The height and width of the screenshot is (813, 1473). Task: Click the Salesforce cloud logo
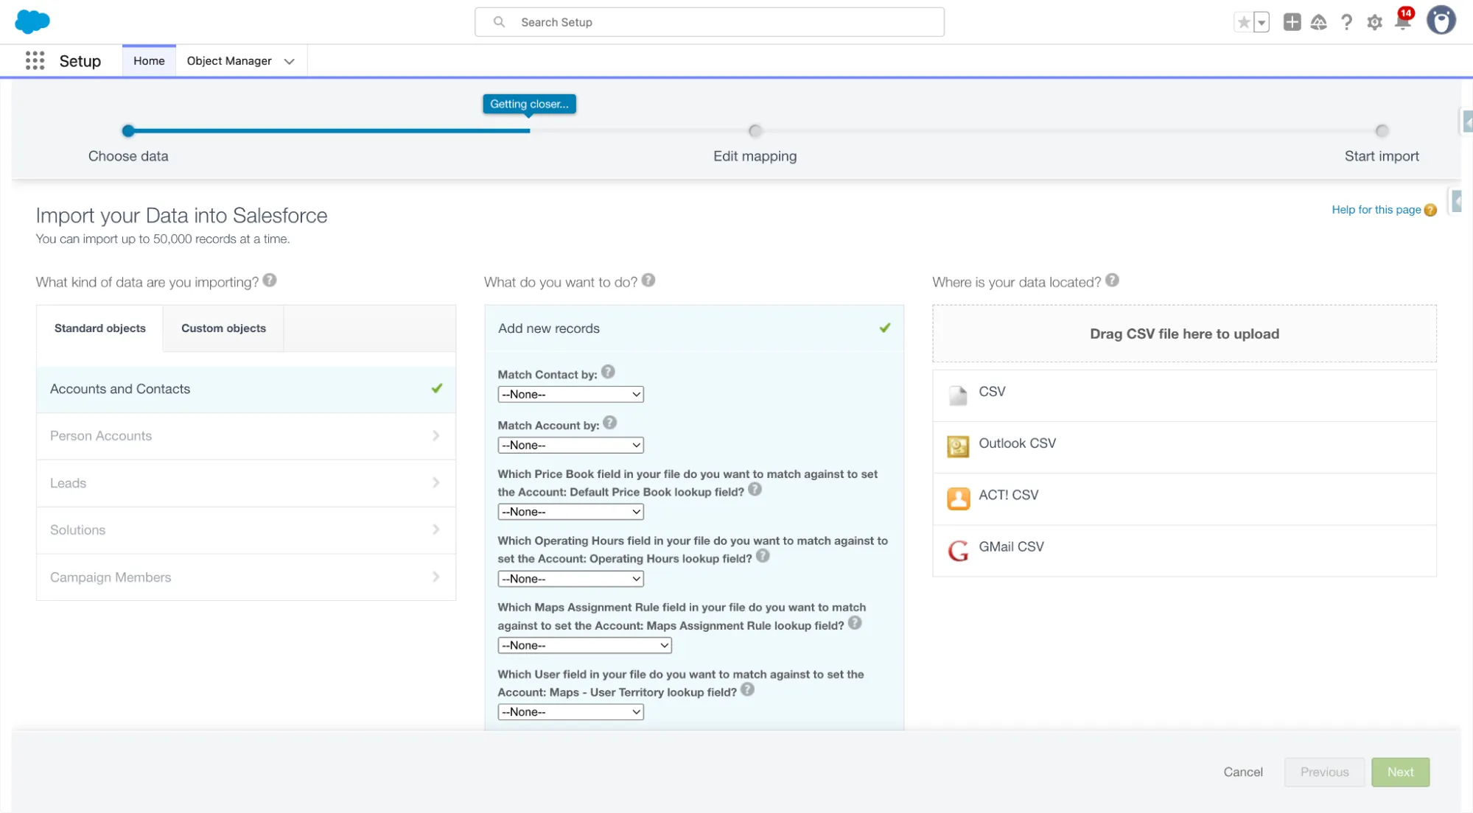tap(32, 21)
